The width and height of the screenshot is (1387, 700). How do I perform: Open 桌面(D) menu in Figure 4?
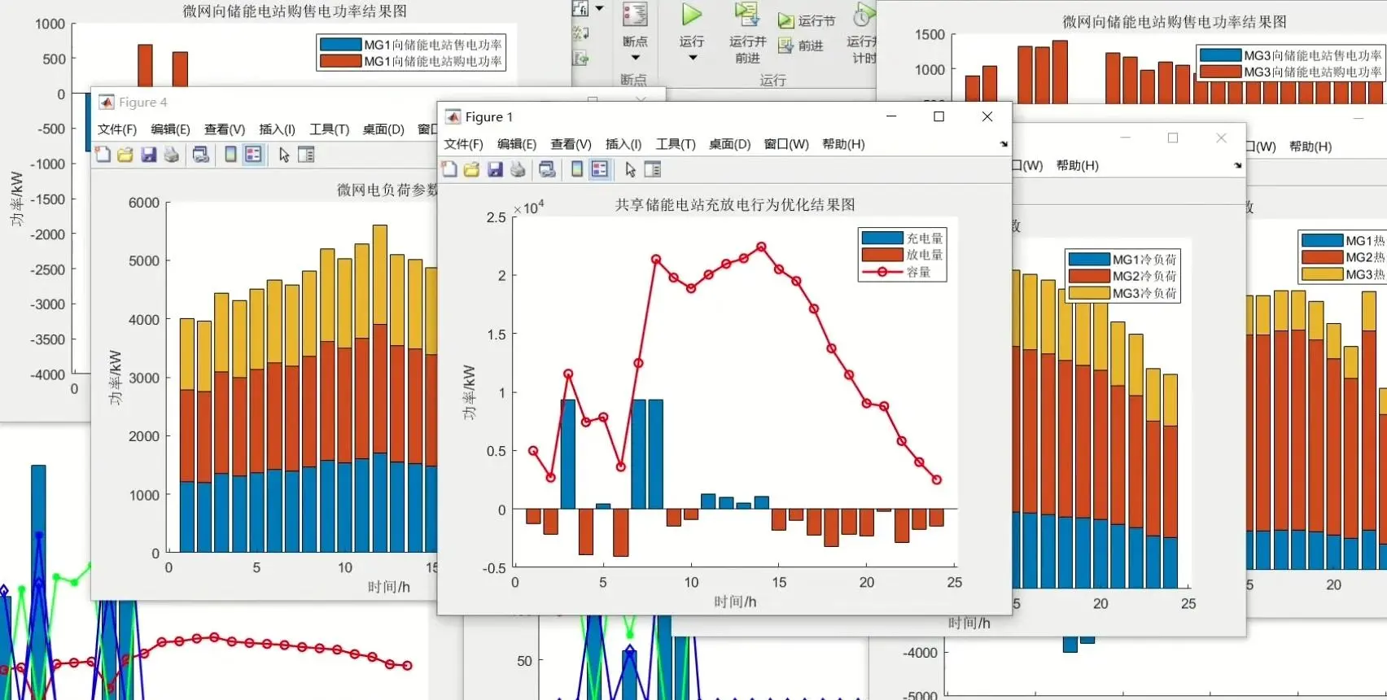(383, 129)
